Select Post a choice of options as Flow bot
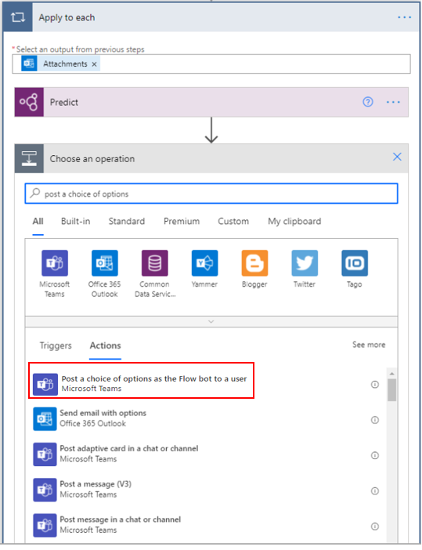The width and height of the screenshot is (422, 550). pyautogui.click(x=141, y=381)
